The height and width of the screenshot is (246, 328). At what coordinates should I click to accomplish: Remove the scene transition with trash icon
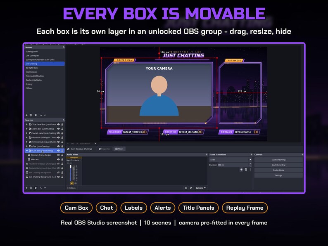(x=246, y=170)
